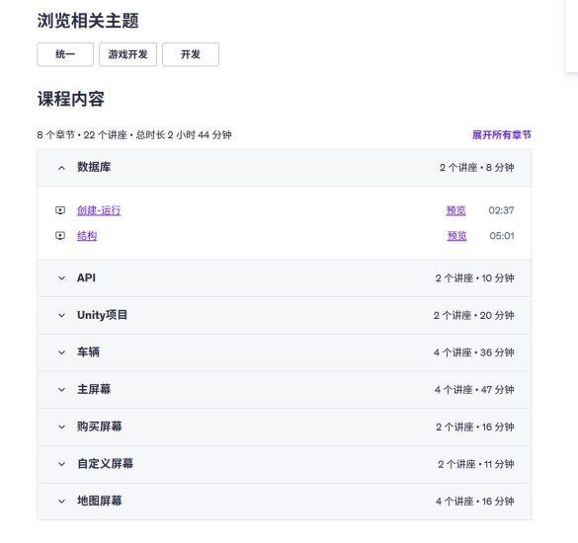Select the 游戏开发 topic button

tap(127, 54)
